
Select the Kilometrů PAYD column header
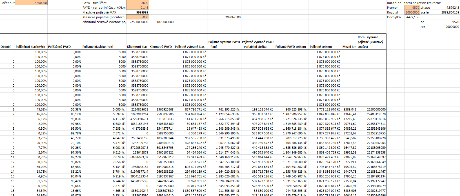161,47
